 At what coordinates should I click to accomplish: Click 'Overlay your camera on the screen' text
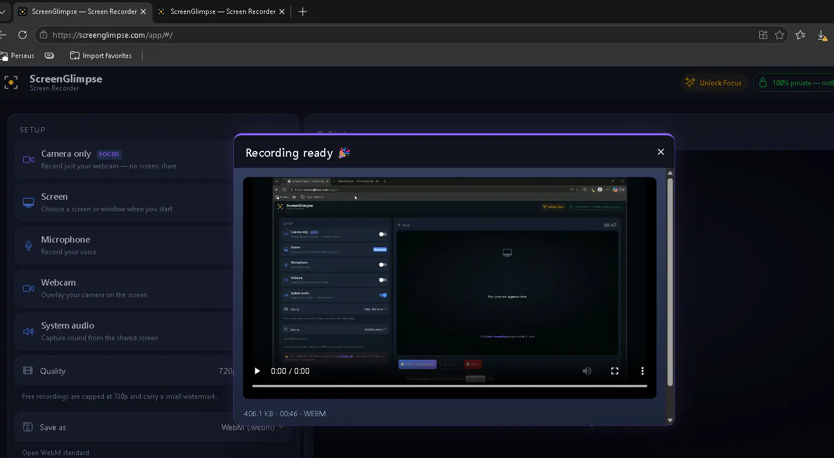click(x=94, y=295)
